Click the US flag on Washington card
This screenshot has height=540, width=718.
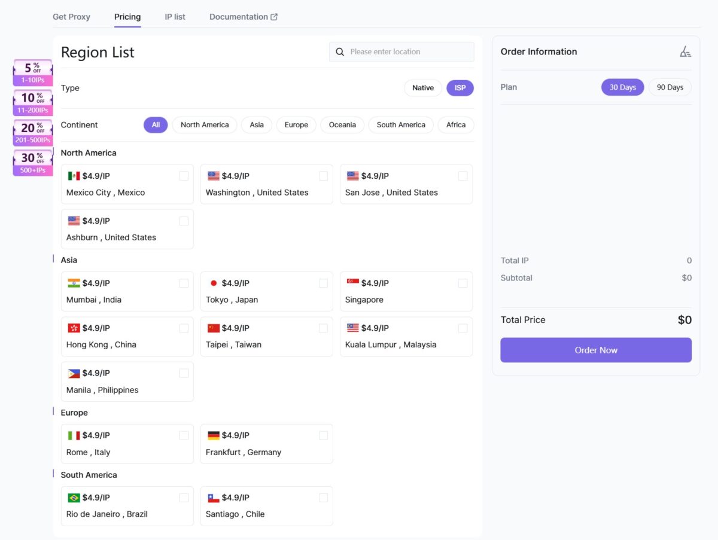[x=214, y=176]
